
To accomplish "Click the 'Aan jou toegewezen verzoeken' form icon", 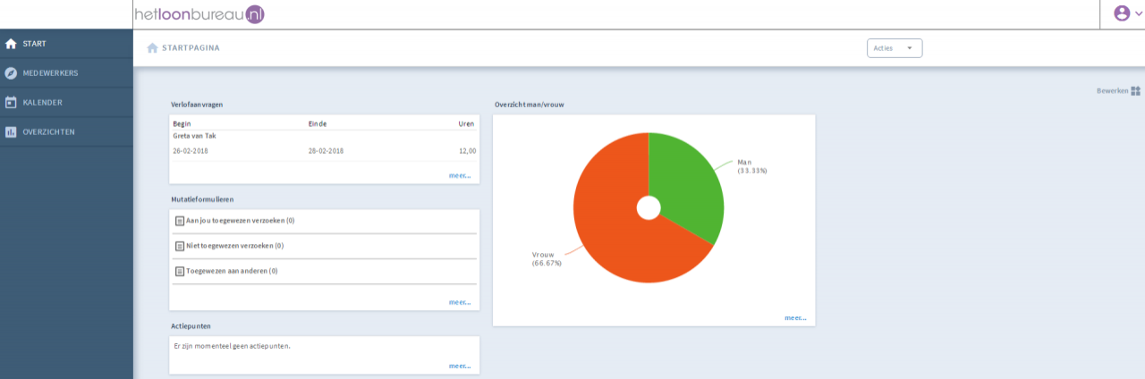I will point(180,221).
